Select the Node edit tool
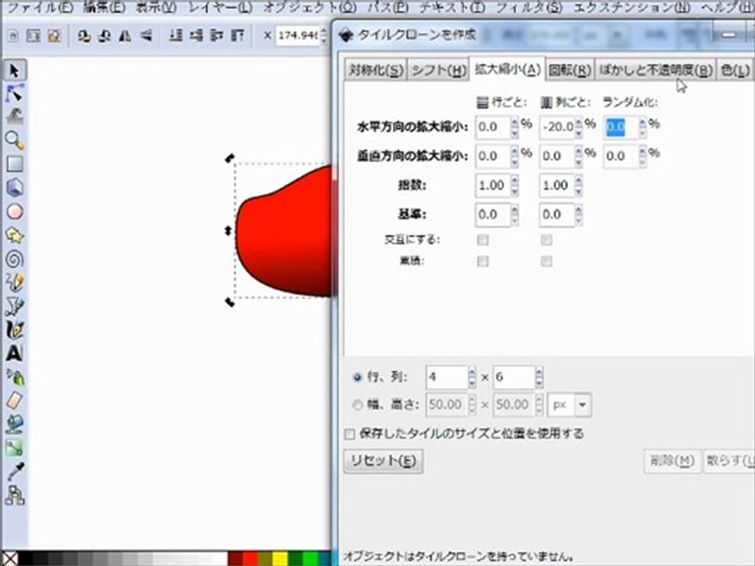The image size is (755, 566). click(14, 94)
